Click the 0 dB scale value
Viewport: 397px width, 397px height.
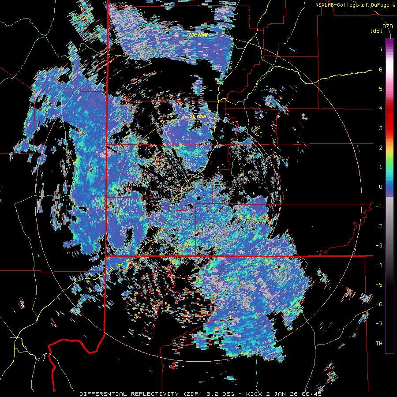(x=381, y=187)
